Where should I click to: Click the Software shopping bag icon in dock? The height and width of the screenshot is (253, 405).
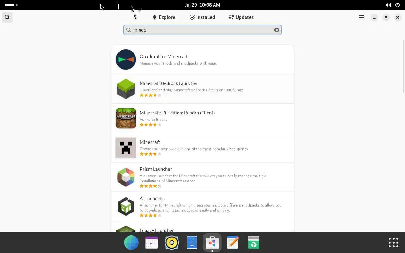[212, 243]
